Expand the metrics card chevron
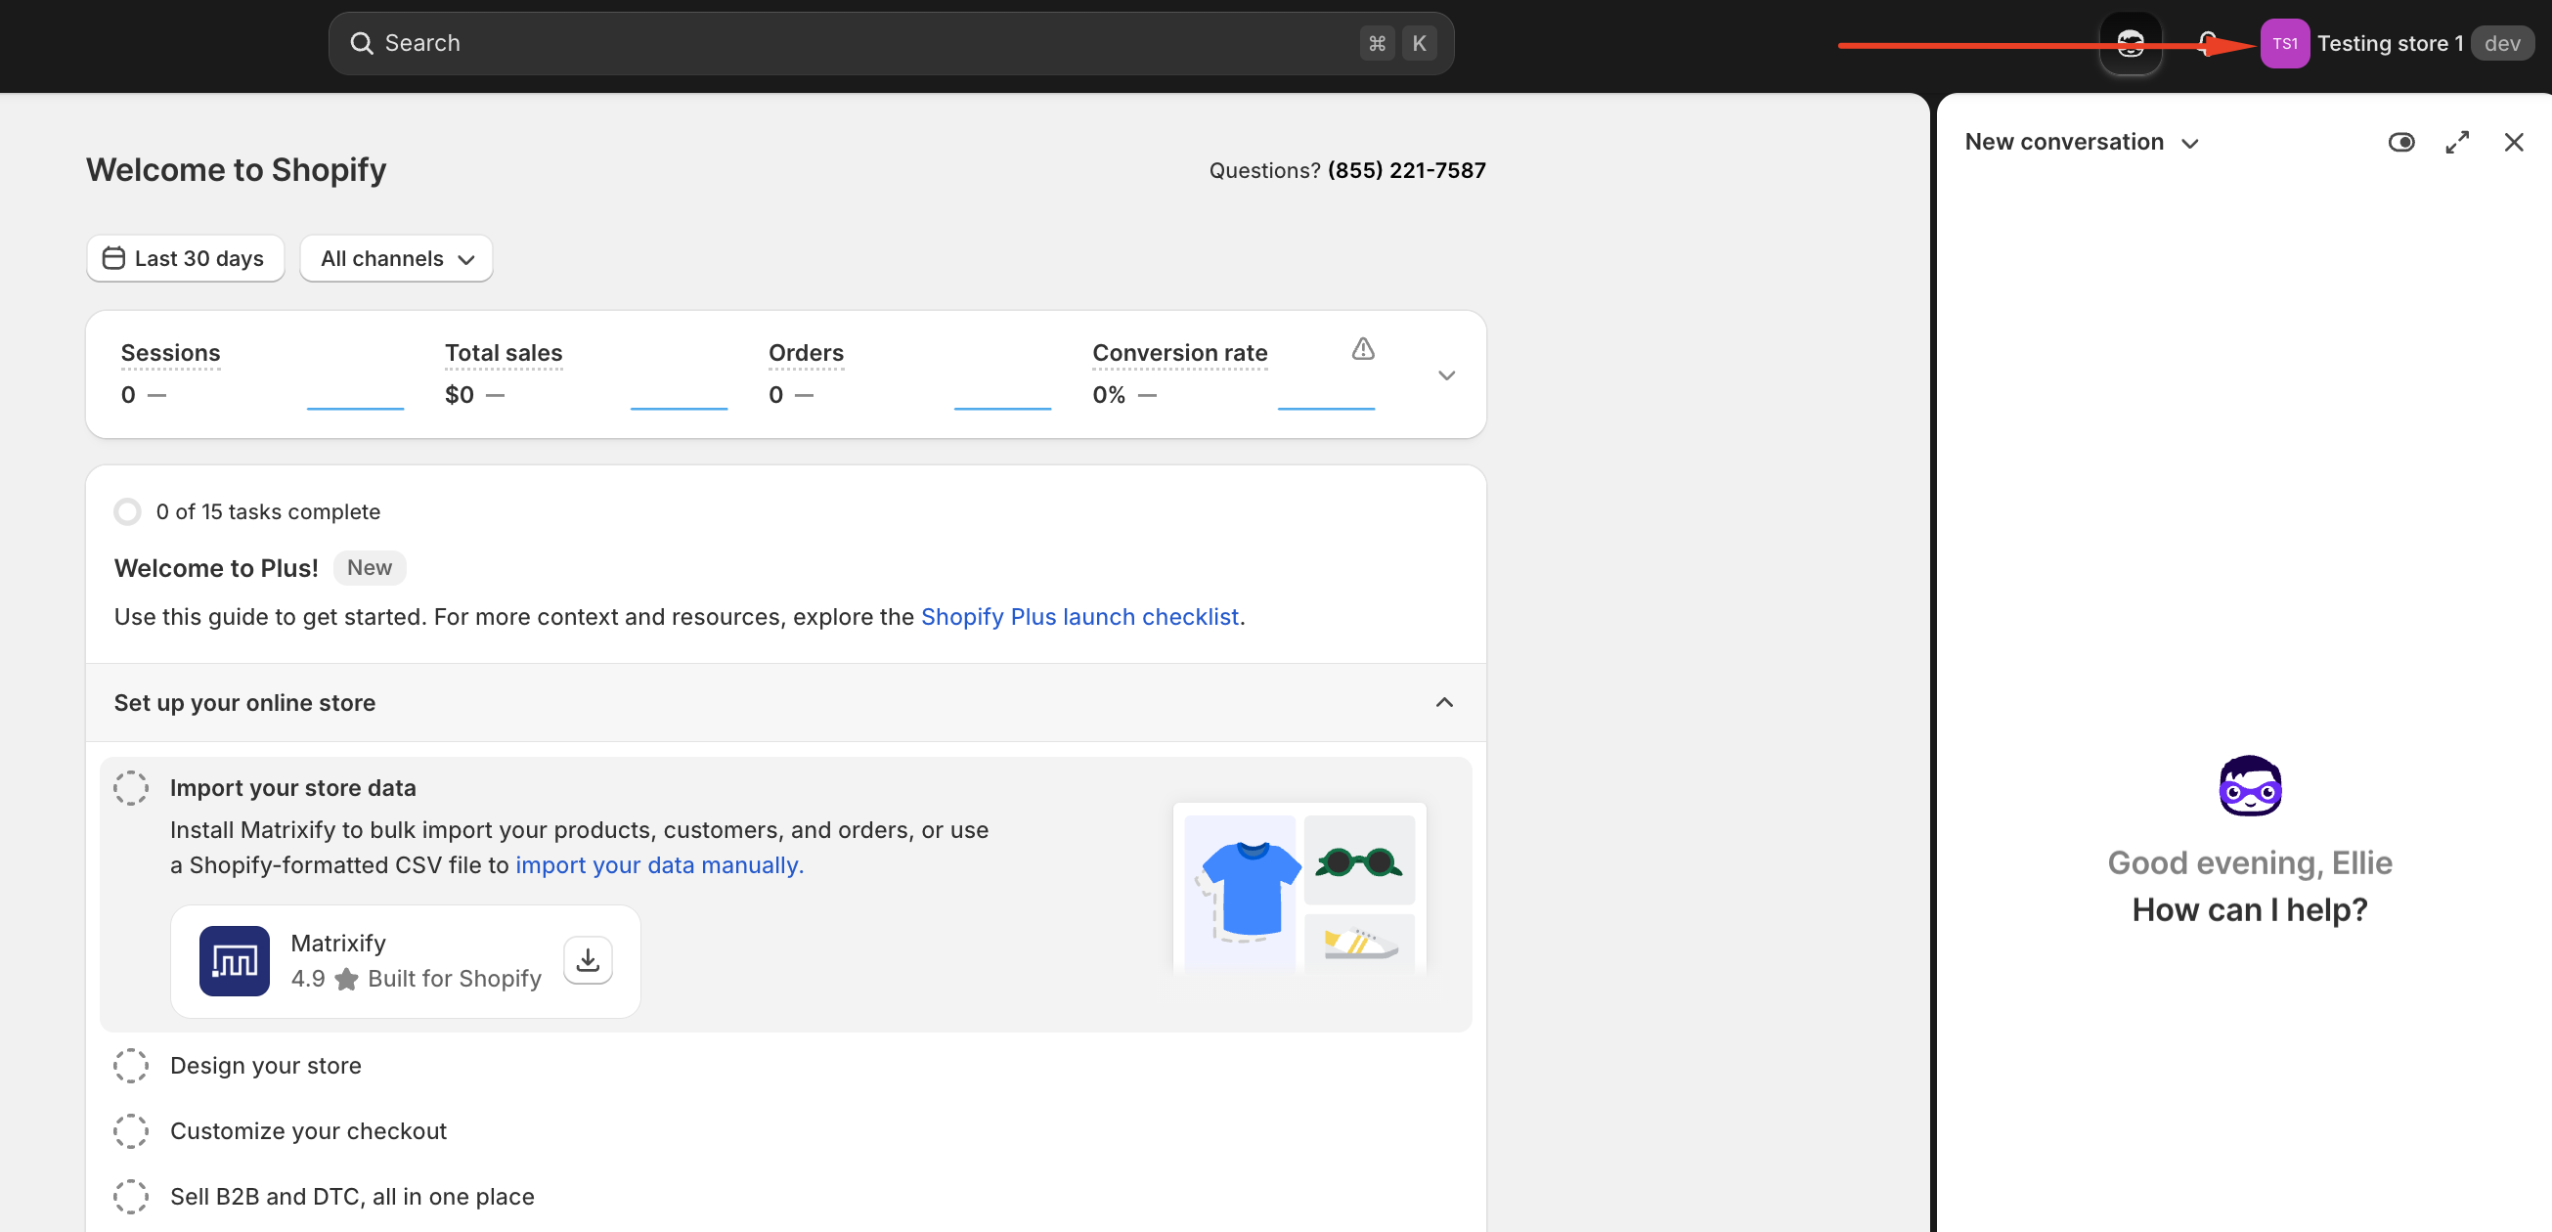The height and width of the screenshot is (1232, 2552). (1445, 375)
